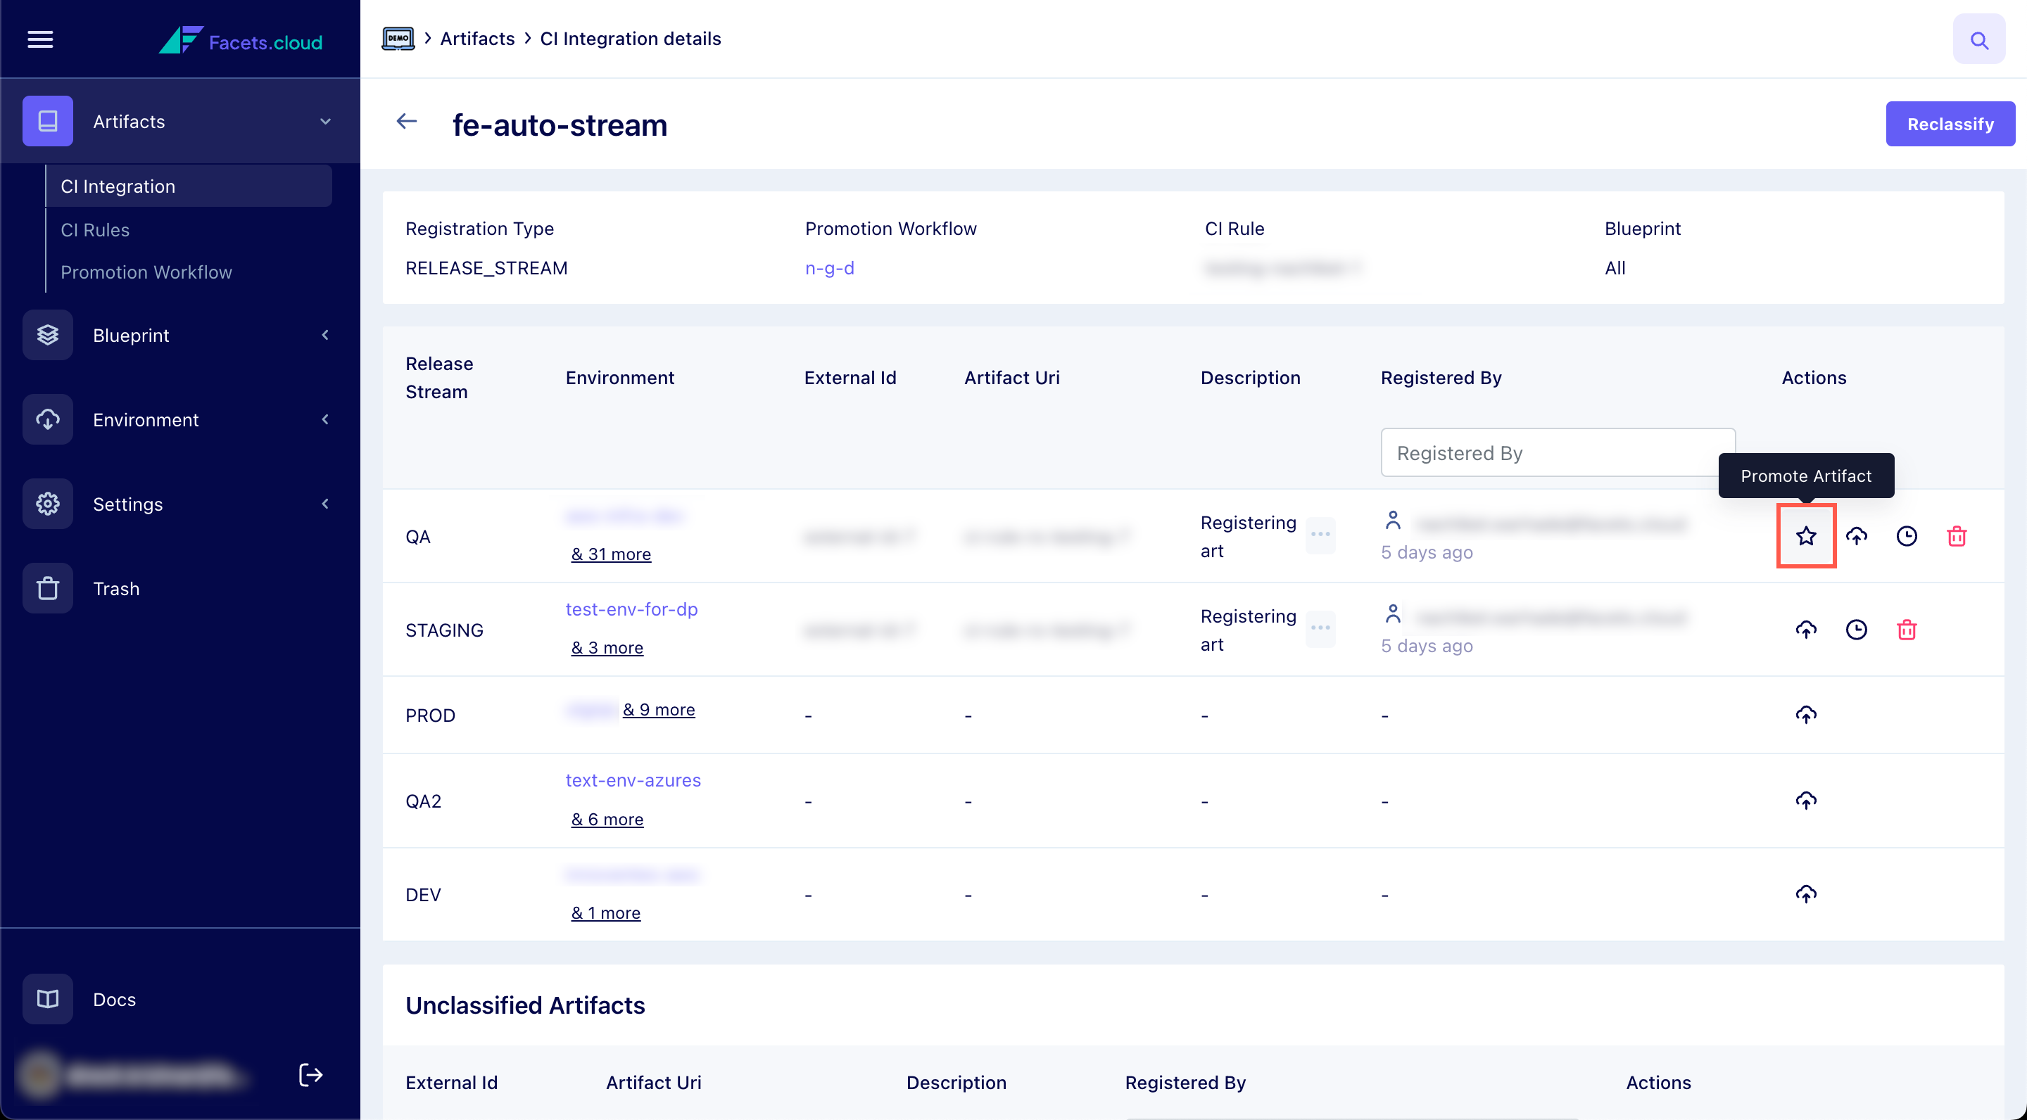Click the logout icon
The width and height of the screenshot is (2027, 1120).
click(311, 1074)
